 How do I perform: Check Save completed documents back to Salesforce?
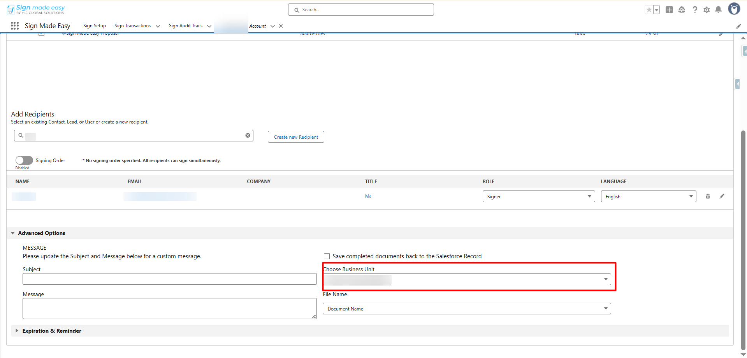pos(327,256)
